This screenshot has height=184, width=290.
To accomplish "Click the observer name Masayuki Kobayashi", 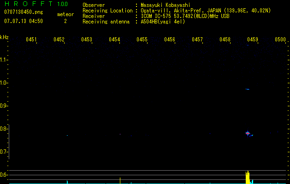I will 166,5.
